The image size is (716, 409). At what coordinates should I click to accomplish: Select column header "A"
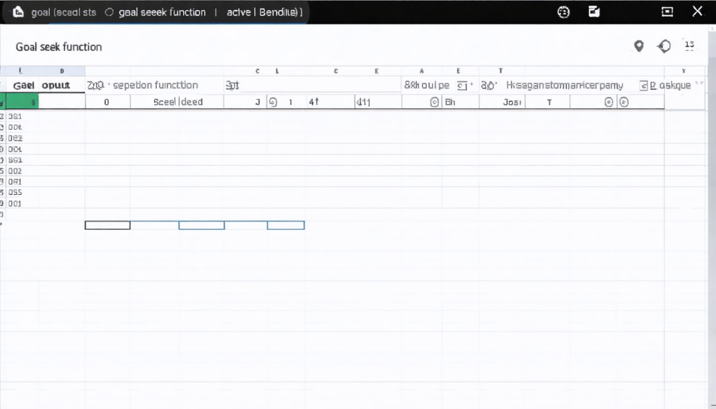tap(422, 71)
